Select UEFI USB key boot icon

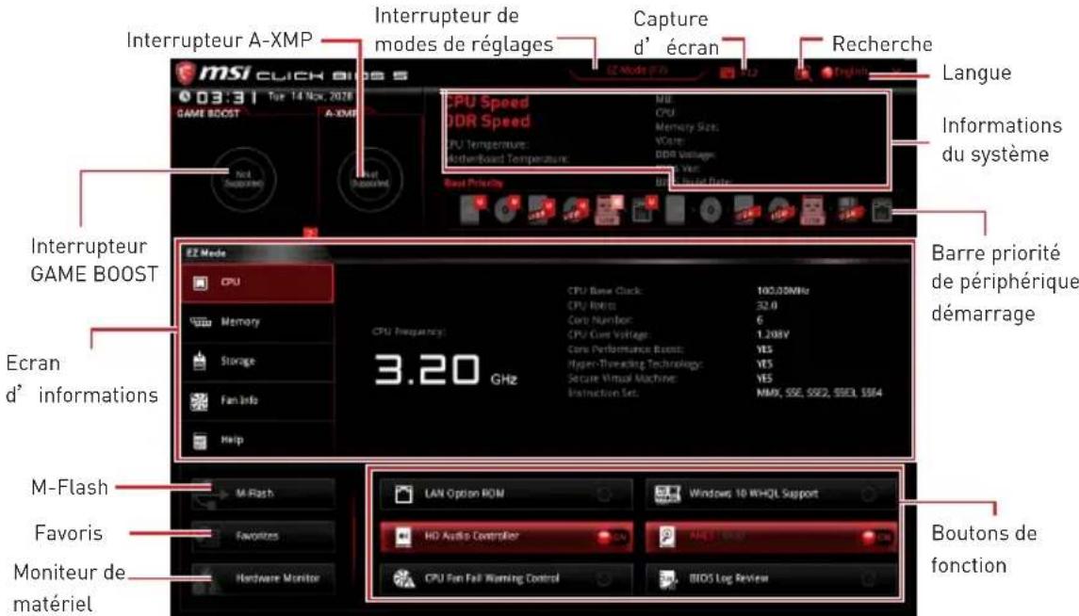pos(609,210)
